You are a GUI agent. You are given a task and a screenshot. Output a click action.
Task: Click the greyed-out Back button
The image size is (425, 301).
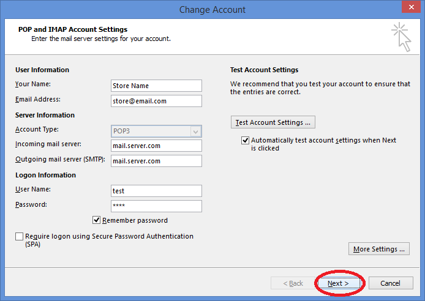pos(293,283)
